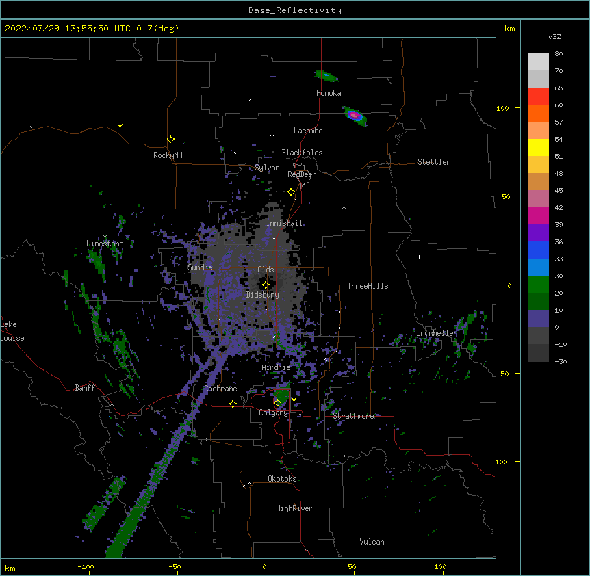Viewport: 590px width, 576px height.
Task: Click the Limestone label
Action: pyautogui.click(x=105, y=244)
